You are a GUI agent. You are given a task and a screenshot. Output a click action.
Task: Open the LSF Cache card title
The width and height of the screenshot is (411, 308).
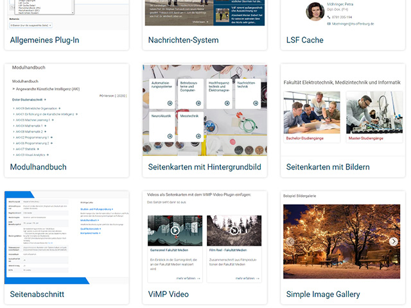coord(304,40)
